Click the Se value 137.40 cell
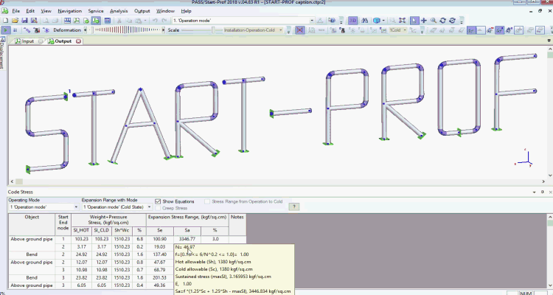 [160, 254]
